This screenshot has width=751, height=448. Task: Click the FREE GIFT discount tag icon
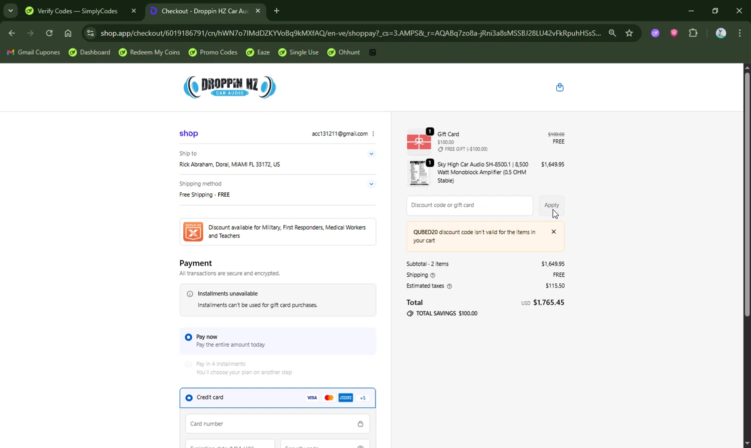[x=441, y=149]
